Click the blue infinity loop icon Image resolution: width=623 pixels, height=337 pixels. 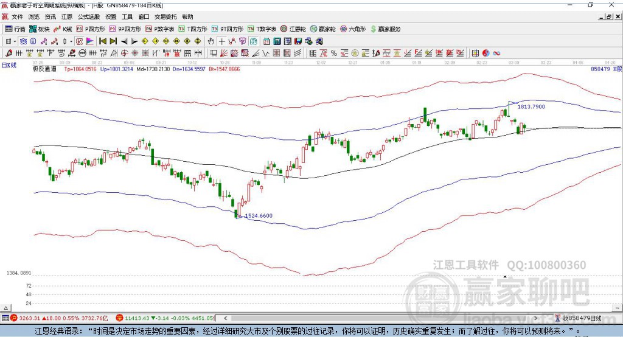tap(496, 54)
